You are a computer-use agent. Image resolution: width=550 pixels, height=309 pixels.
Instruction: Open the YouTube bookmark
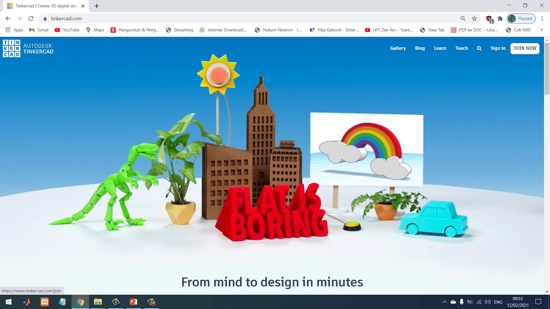67,30
